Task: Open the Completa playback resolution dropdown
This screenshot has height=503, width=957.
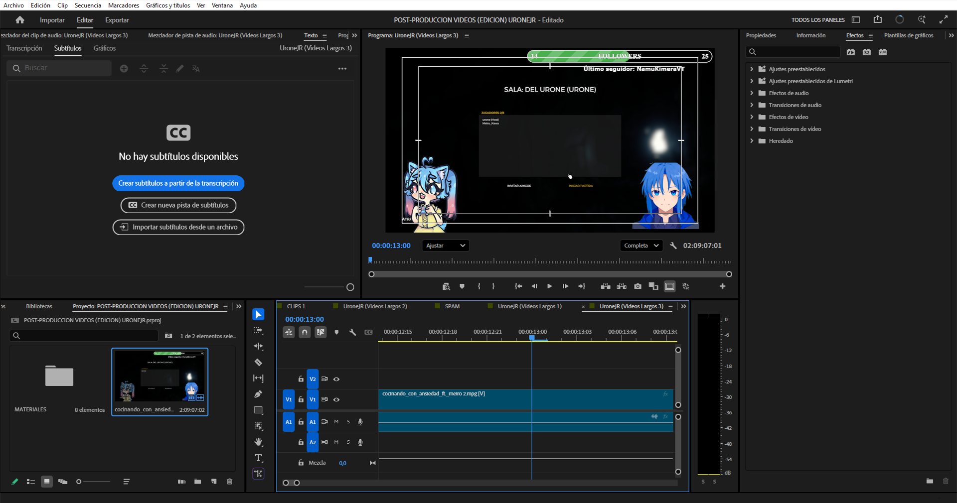Action: (x=641, y=246)
